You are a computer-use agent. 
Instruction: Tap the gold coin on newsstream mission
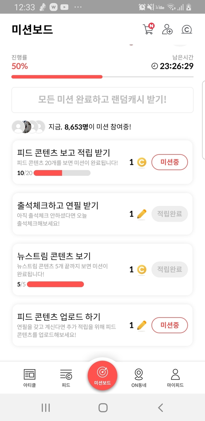[x=142, y=270]
